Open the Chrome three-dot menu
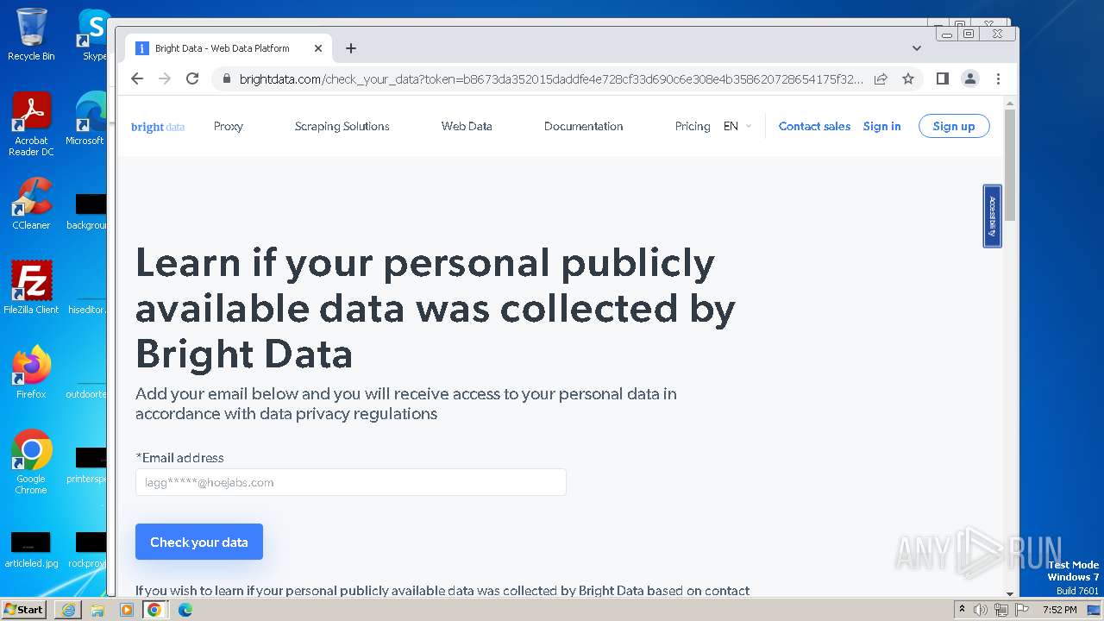This screenshot has height=621, width=1104. [x=998, y=78]
